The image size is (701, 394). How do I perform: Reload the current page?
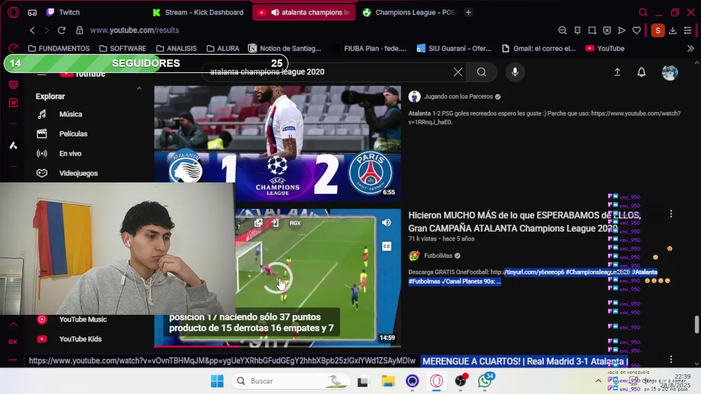point(61,30)
